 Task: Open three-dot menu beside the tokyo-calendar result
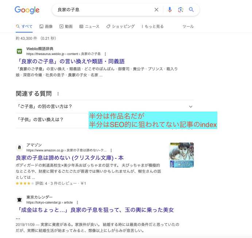pos(77,203)
